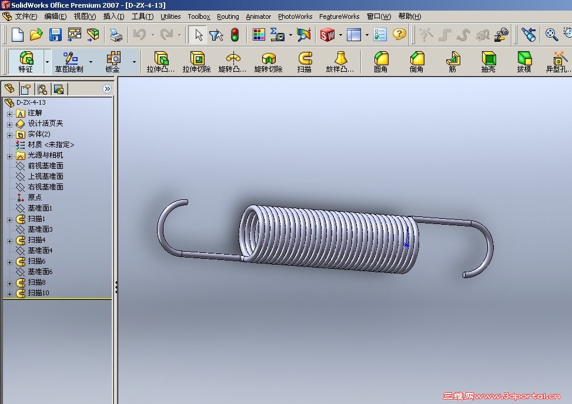Open the 编辑(E) menu
This screenshot has height=404, width=572.
[x=55, y=16]
